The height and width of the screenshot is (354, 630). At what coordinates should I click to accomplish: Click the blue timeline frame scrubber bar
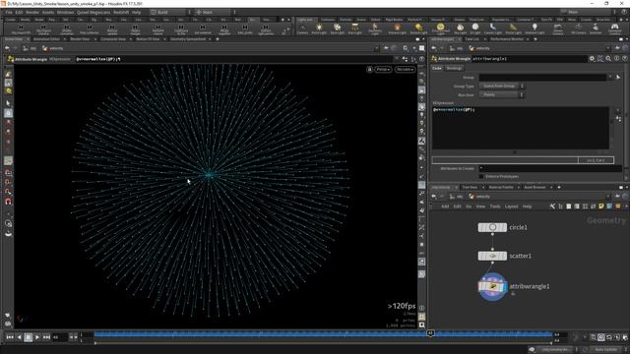pyautogui.click(x=323, y=334)
